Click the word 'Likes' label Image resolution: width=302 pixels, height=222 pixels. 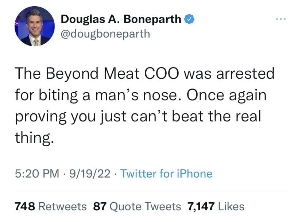click(x=231, y=206)
